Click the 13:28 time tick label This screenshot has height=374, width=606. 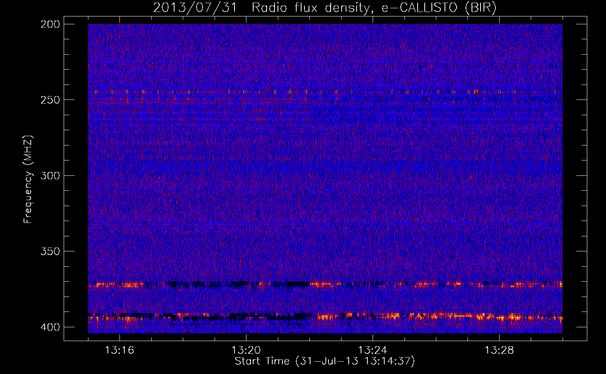499,350
